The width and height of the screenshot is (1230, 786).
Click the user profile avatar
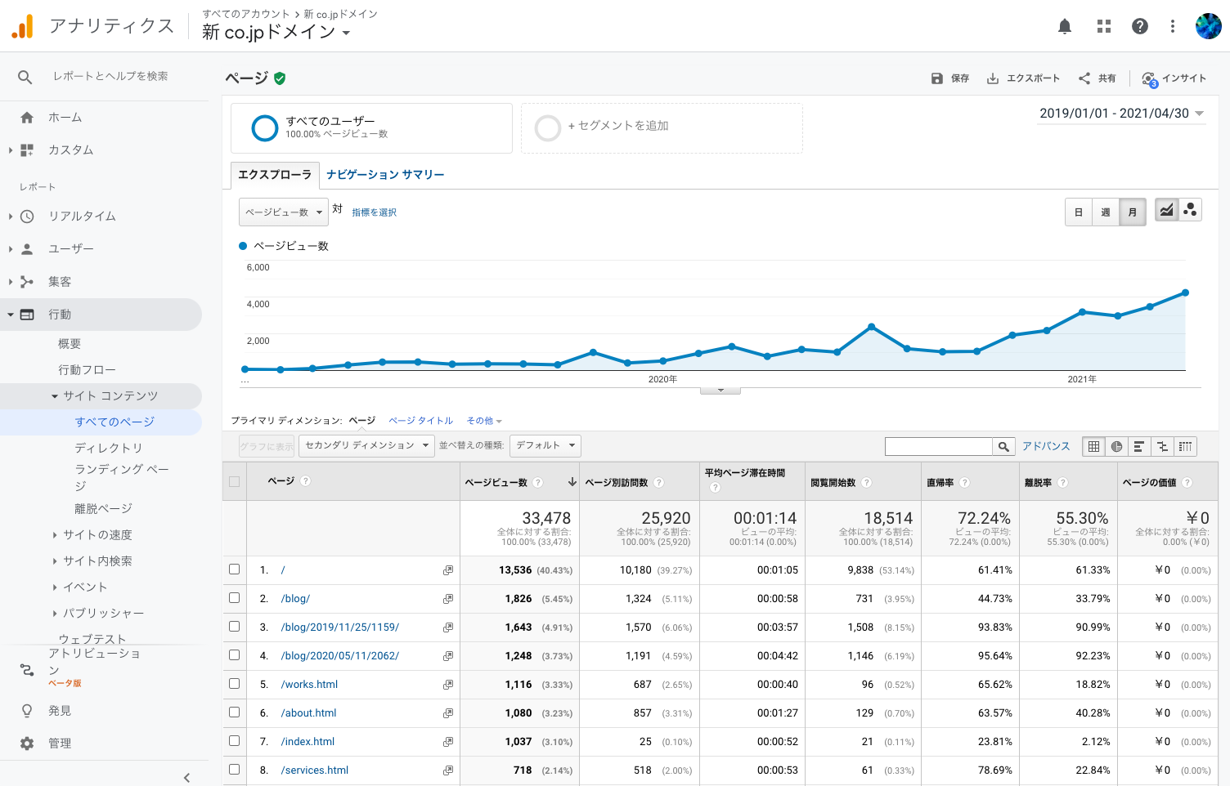1208,26
